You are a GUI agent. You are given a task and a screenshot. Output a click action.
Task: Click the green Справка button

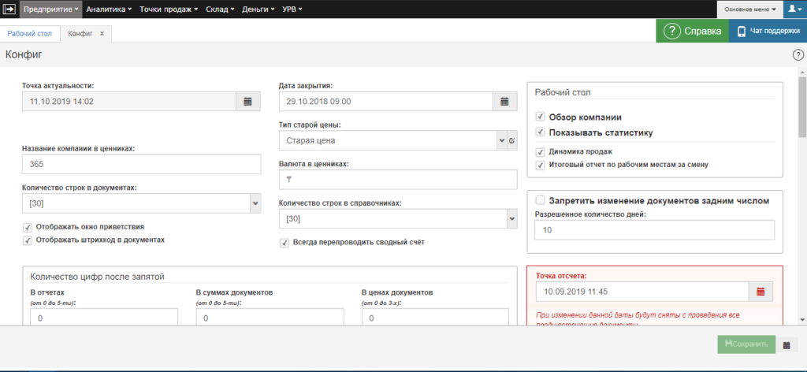click(x=692, y=32)
